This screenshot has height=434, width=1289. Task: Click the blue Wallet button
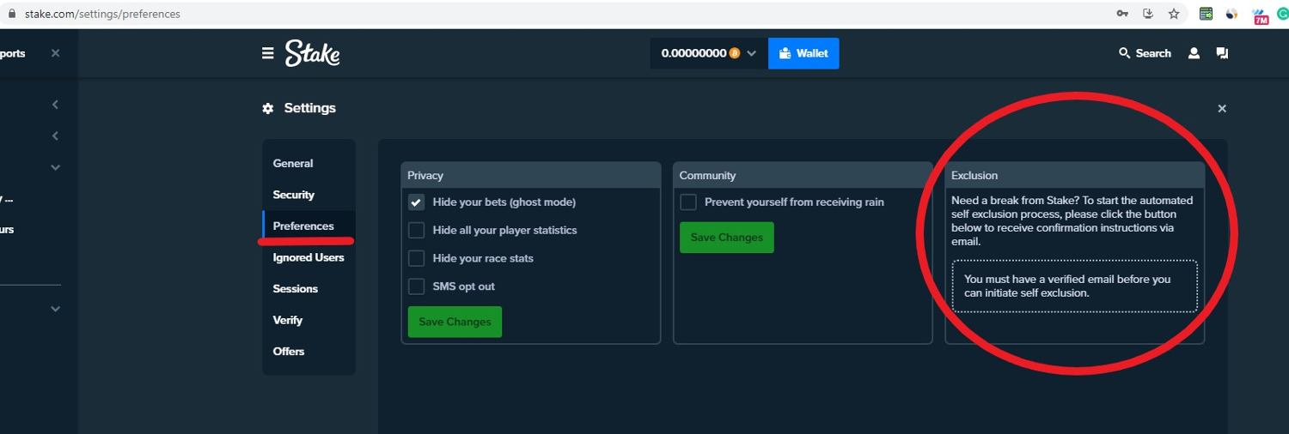tap(803, 53)
